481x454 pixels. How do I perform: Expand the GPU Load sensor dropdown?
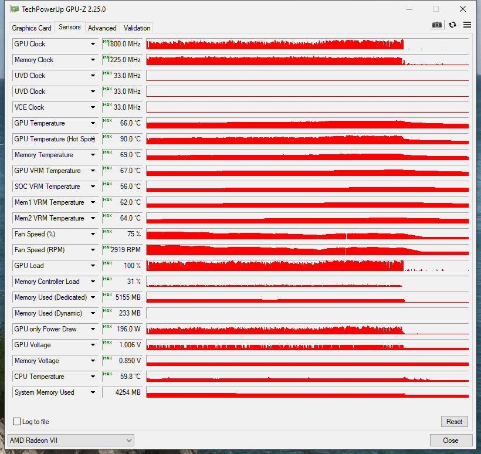pyautogui.click(x=93, y=266)
